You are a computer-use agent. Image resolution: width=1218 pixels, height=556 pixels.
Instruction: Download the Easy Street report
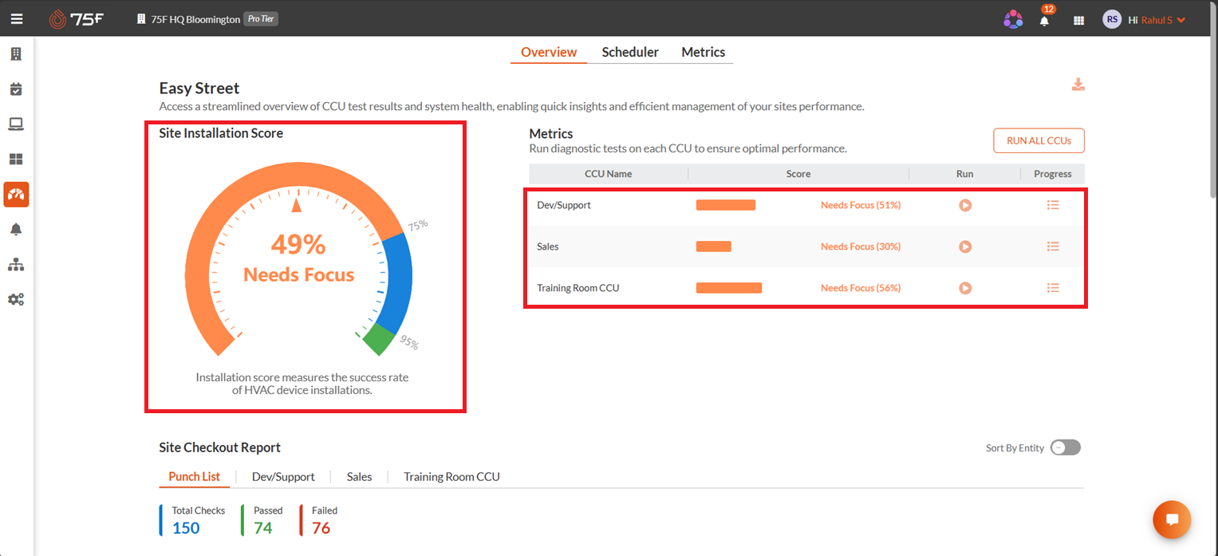click(1078, 85)
